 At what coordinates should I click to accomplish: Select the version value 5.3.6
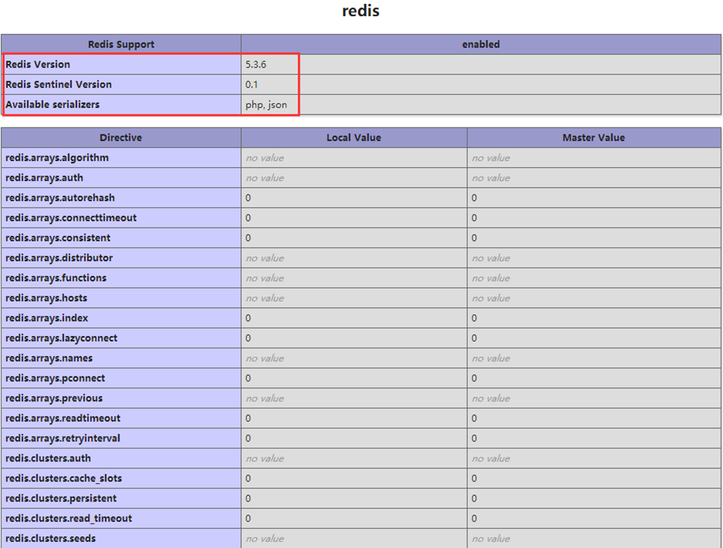(x=256, y=65)
